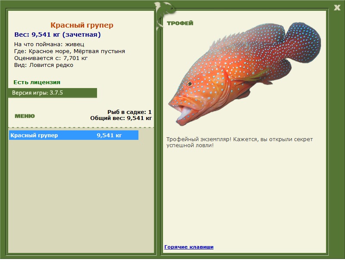Click the Трофейный экземпляр description text
Viewport: 345px width, 265px height.
(x=239, y=142)
